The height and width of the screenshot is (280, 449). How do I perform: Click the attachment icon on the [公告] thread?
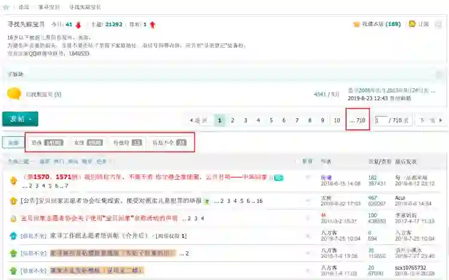click(207, 201)
